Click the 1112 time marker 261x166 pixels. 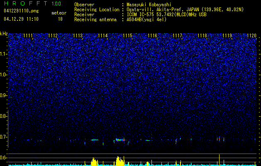[x=53, y=35]
